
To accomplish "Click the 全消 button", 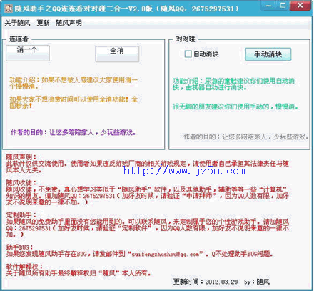I will (117, 54).
